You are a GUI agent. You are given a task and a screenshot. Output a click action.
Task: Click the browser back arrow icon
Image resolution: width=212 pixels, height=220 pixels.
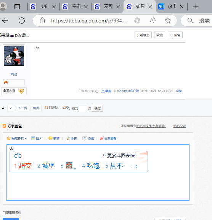pyautogui.click(x=5, y=21)
